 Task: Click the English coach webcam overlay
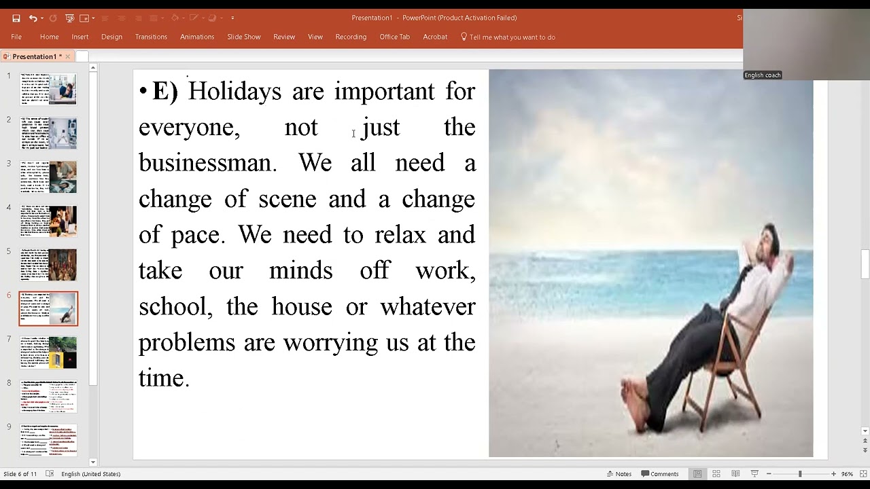pyautogui.click(x=807, y=45)
